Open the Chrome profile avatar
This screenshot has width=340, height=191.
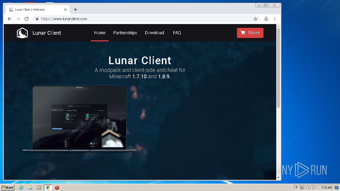coord(266,19)
